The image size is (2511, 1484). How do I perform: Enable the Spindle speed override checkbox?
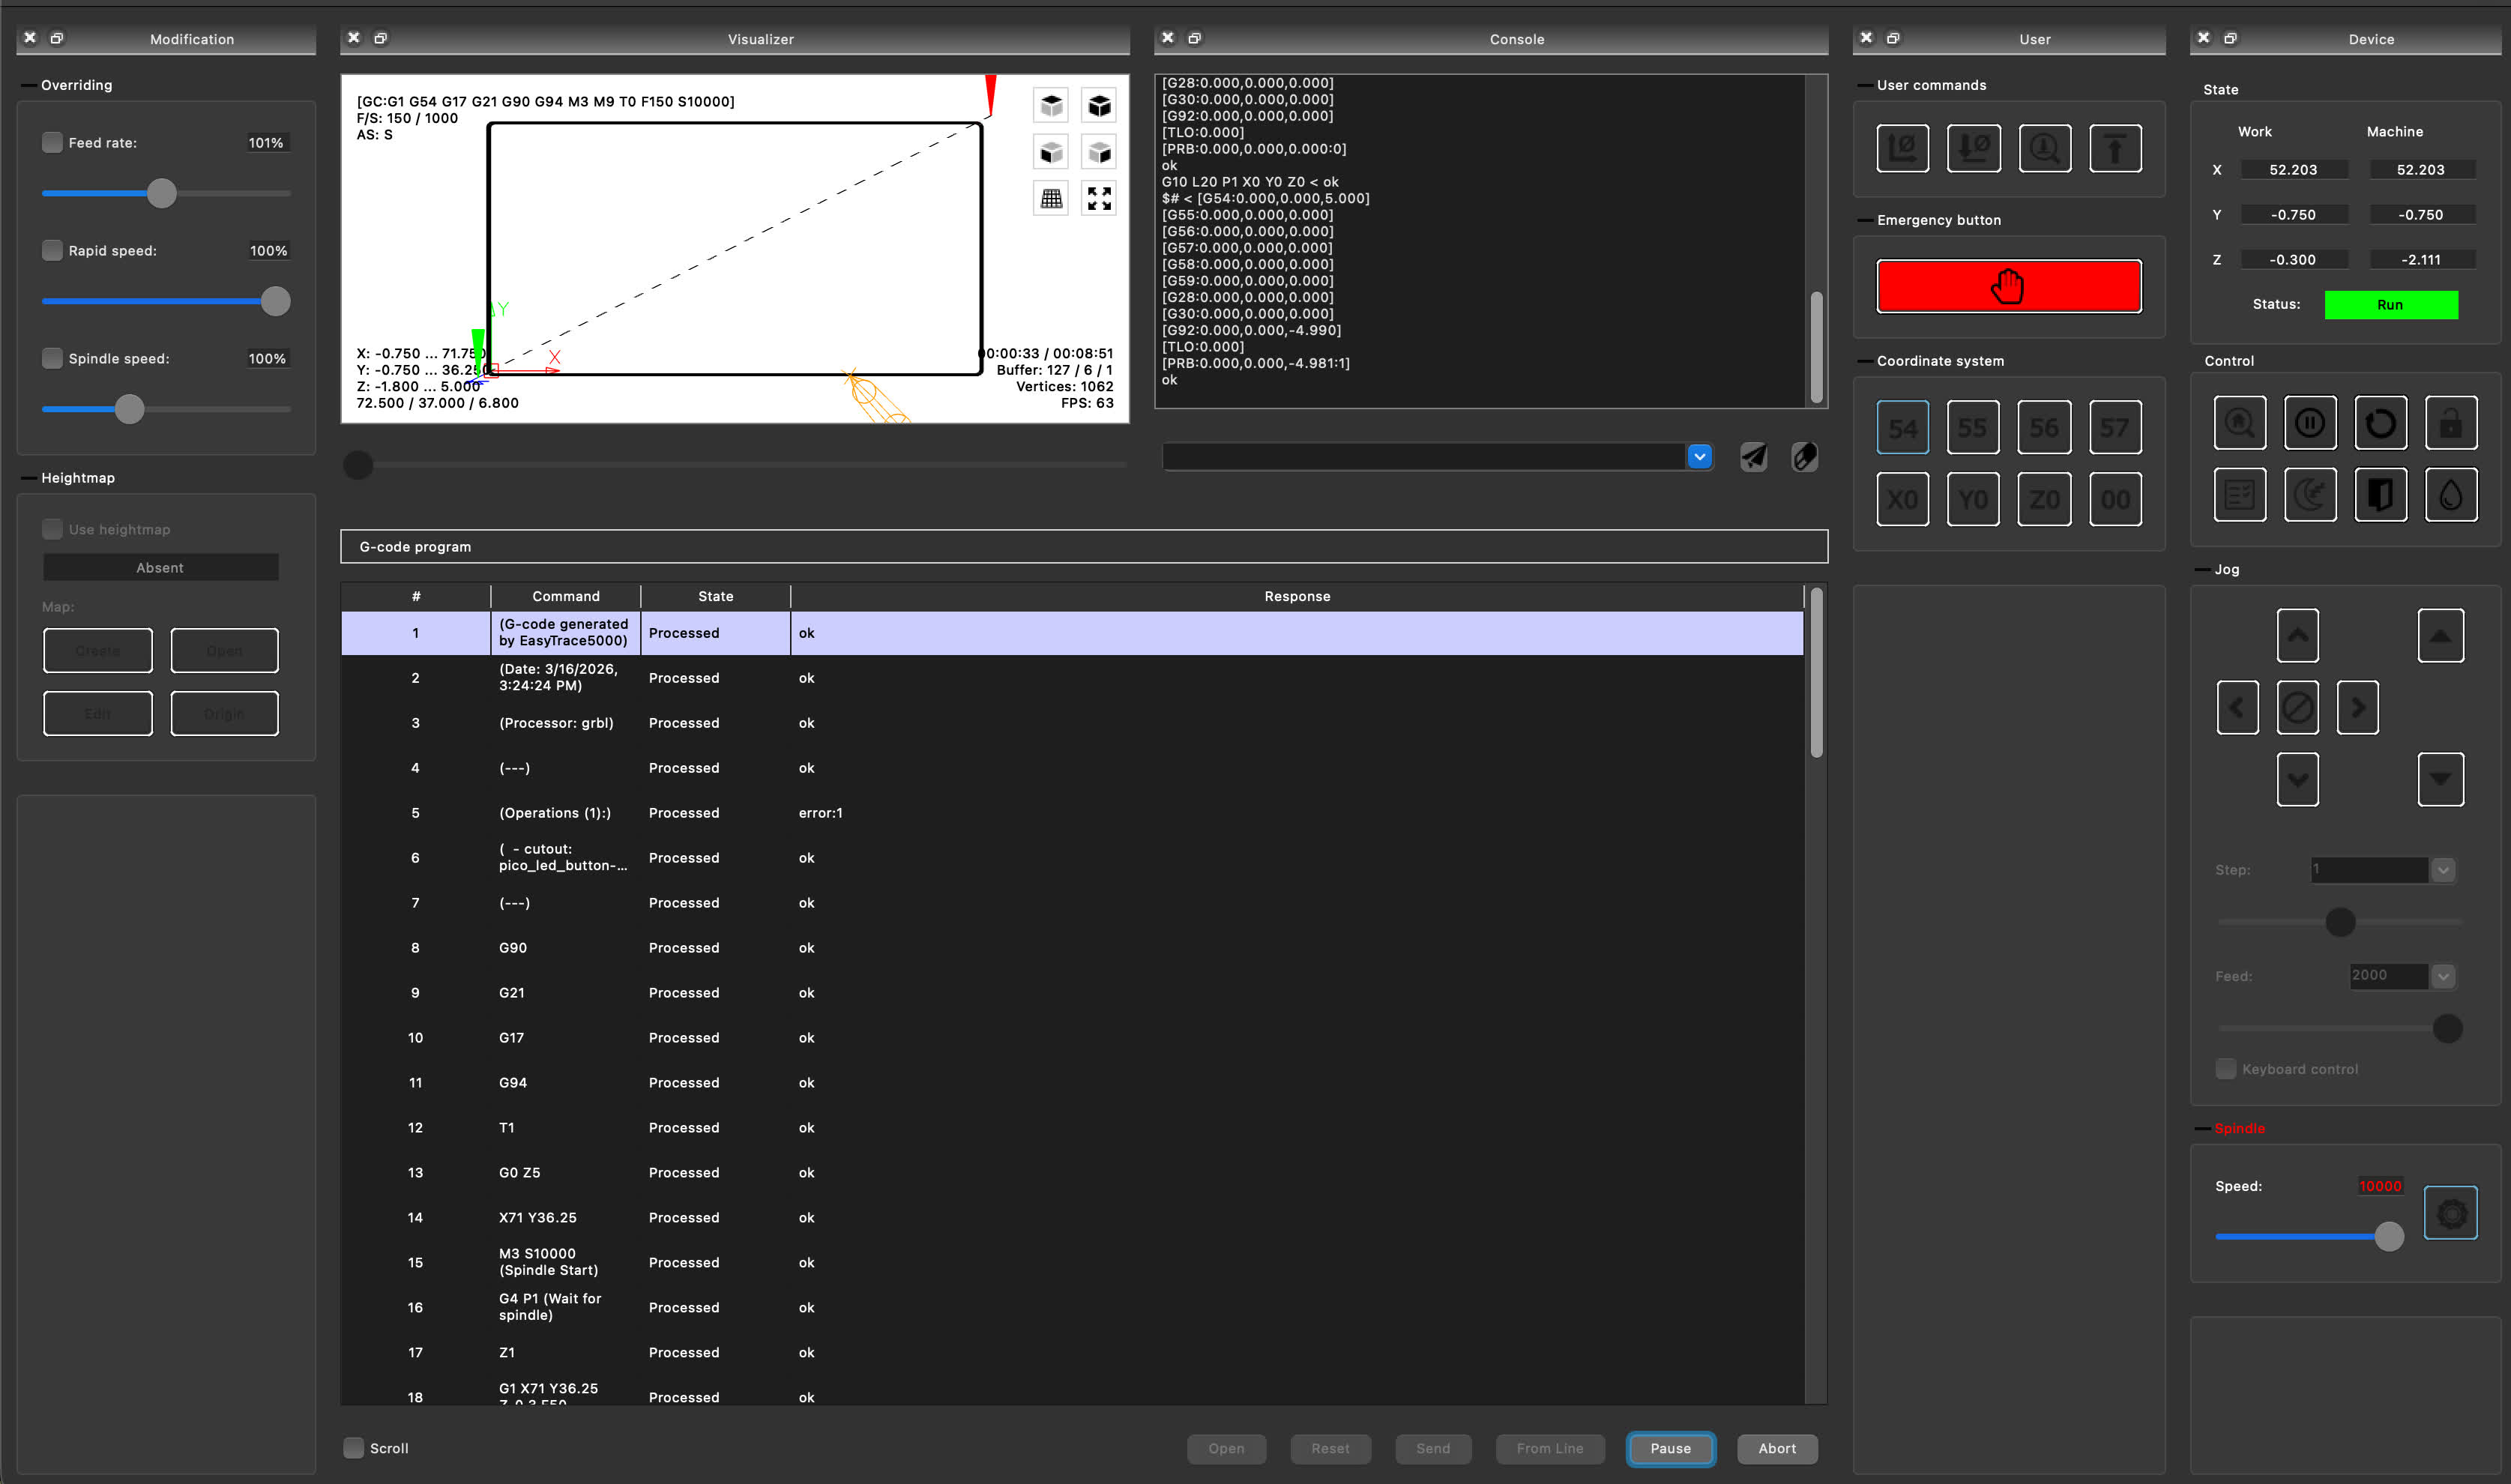point(52,358)
